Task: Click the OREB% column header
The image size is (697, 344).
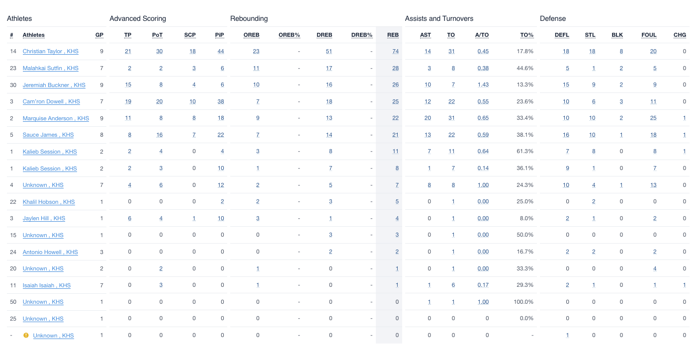Action: click(289, 35)
